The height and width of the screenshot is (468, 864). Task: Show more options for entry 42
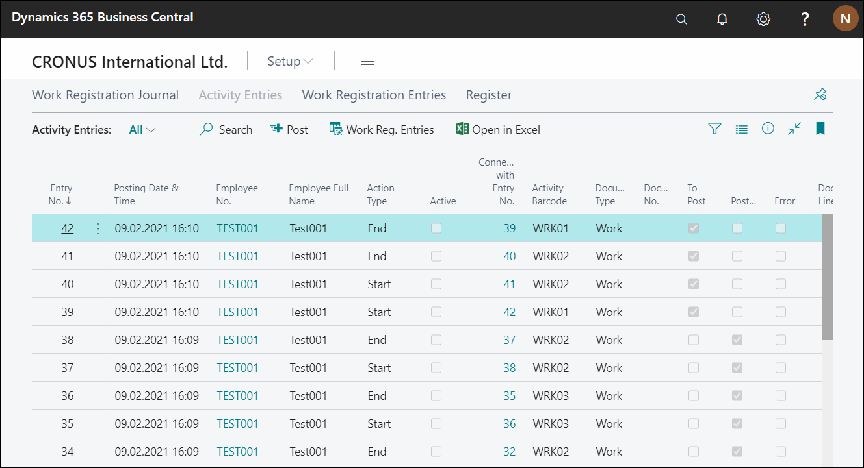98,228
